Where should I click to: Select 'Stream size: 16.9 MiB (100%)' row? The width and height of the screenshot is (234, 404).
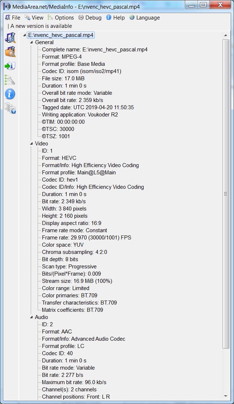pyautogui.click(x=77, y=281)
